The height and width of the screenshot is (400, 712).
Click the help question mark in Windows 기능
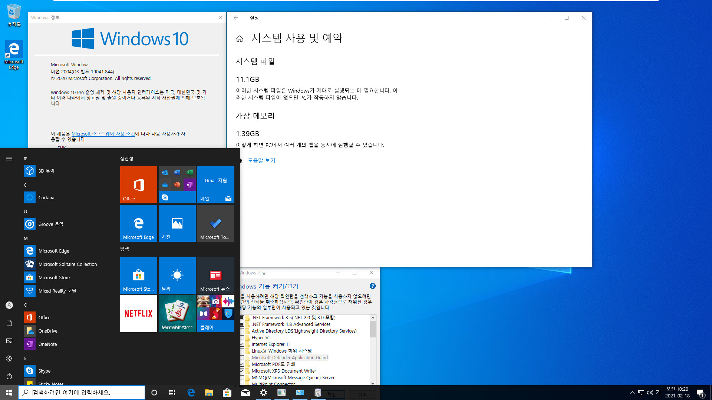pos(373,286)
